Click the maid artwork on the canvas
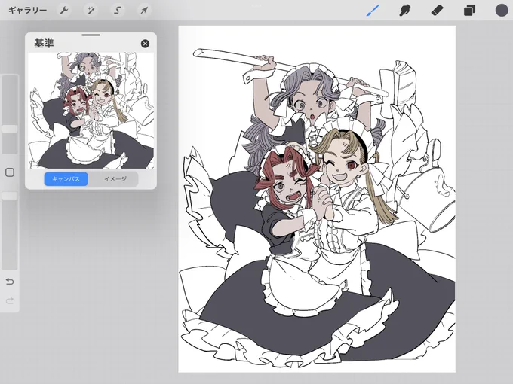 tap(317, 199)
